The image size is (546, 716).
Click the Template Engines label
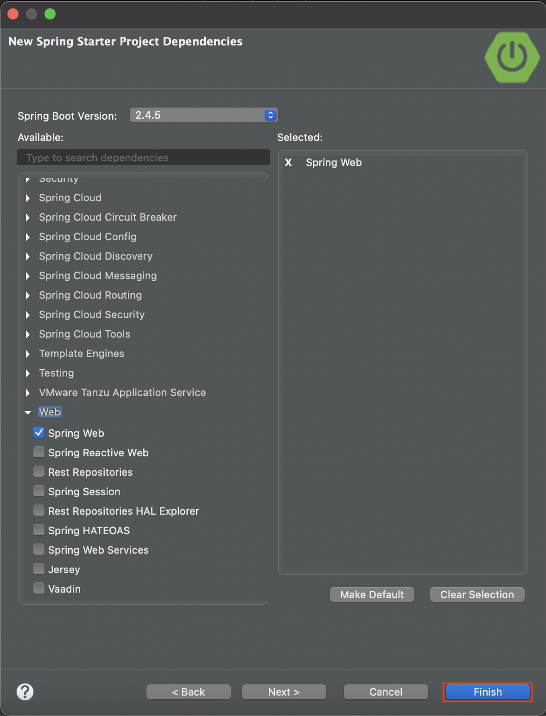tap(82, 353)
